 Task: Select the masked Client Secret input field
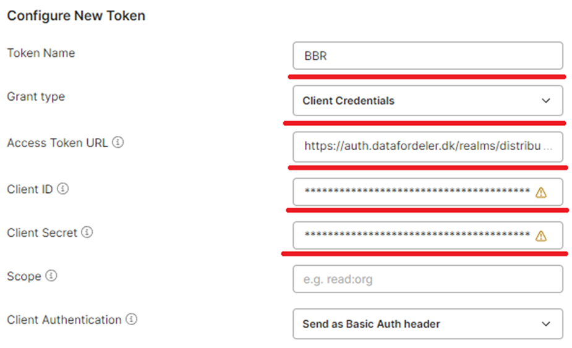(x=427, y=236)
